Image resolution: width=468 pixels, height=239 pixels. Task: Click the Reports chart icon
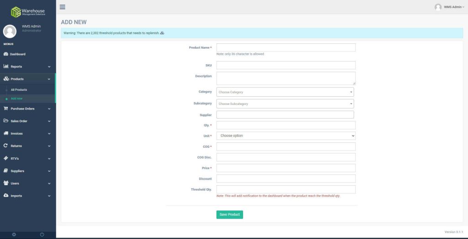(6, 67)
